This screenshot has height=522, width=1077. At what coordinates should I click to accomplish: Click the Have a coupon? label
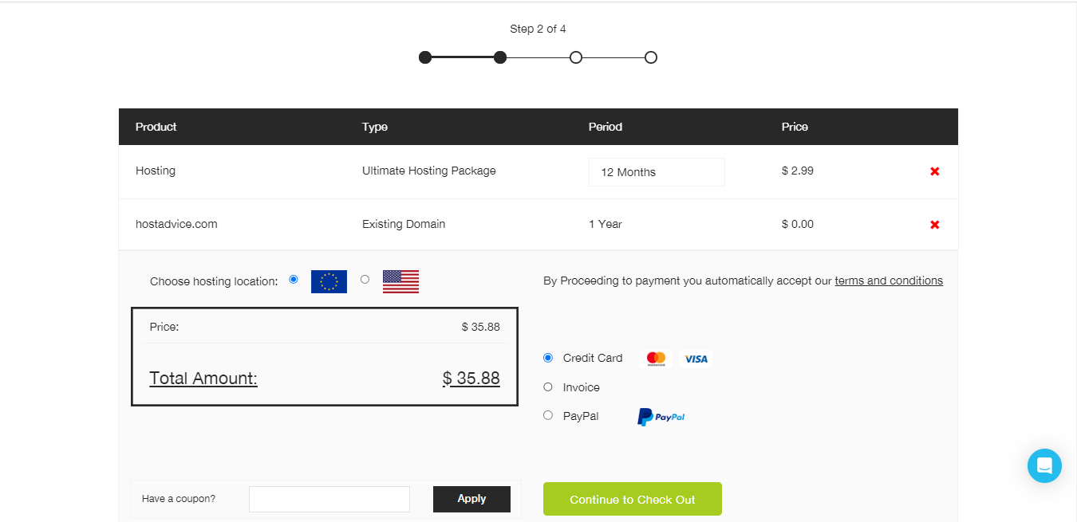179,499
